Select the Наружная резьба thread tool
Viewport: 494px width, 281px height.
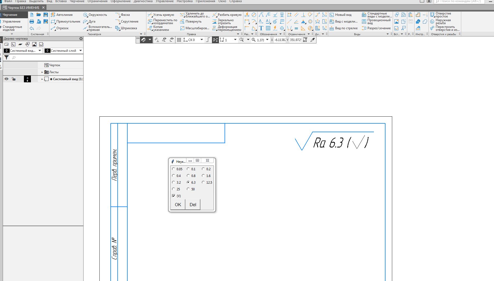coord(441,21)
